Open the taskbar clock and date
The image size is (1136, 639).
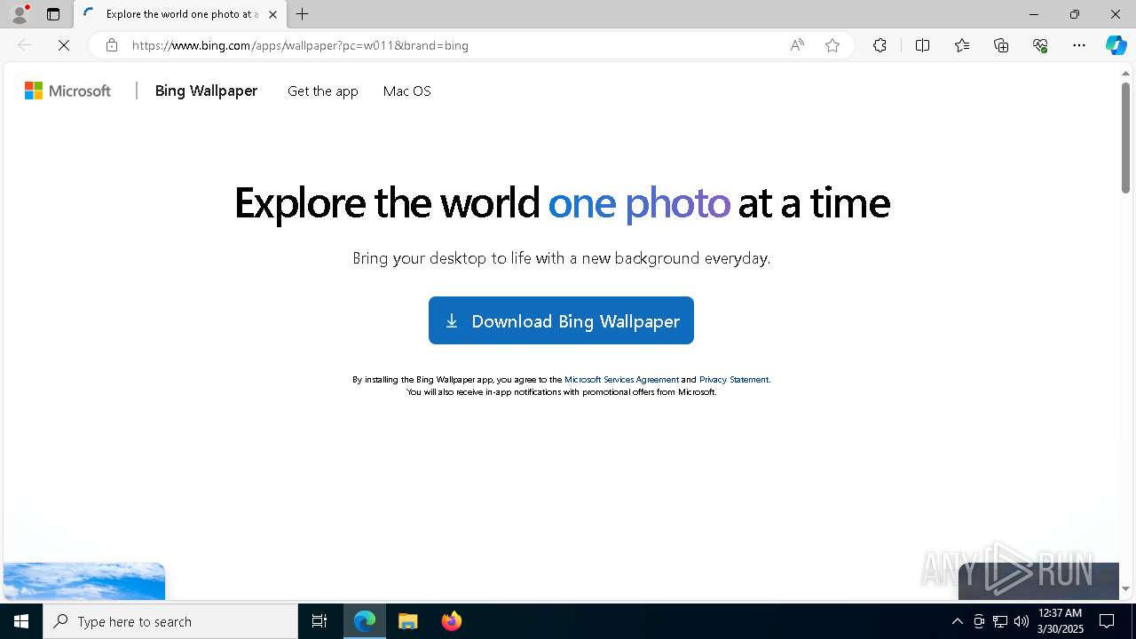point(1060,621)
